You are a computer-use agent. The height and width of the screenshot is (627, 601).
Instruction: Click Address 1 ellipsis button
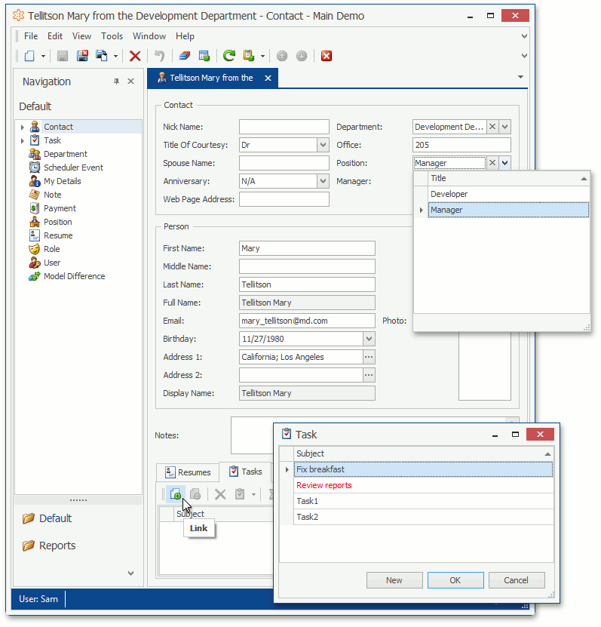tap(369, 357)
